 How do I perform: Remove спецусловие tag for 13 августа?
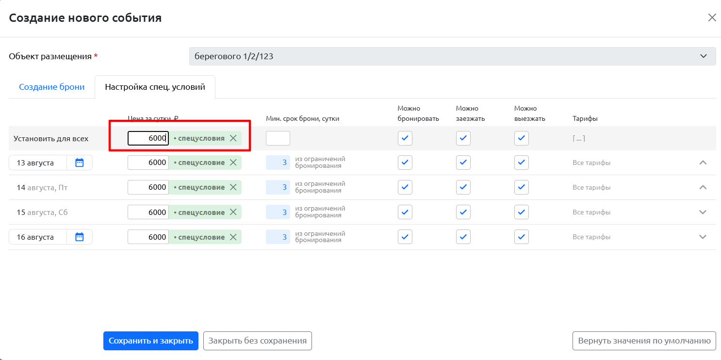point(233,163)
